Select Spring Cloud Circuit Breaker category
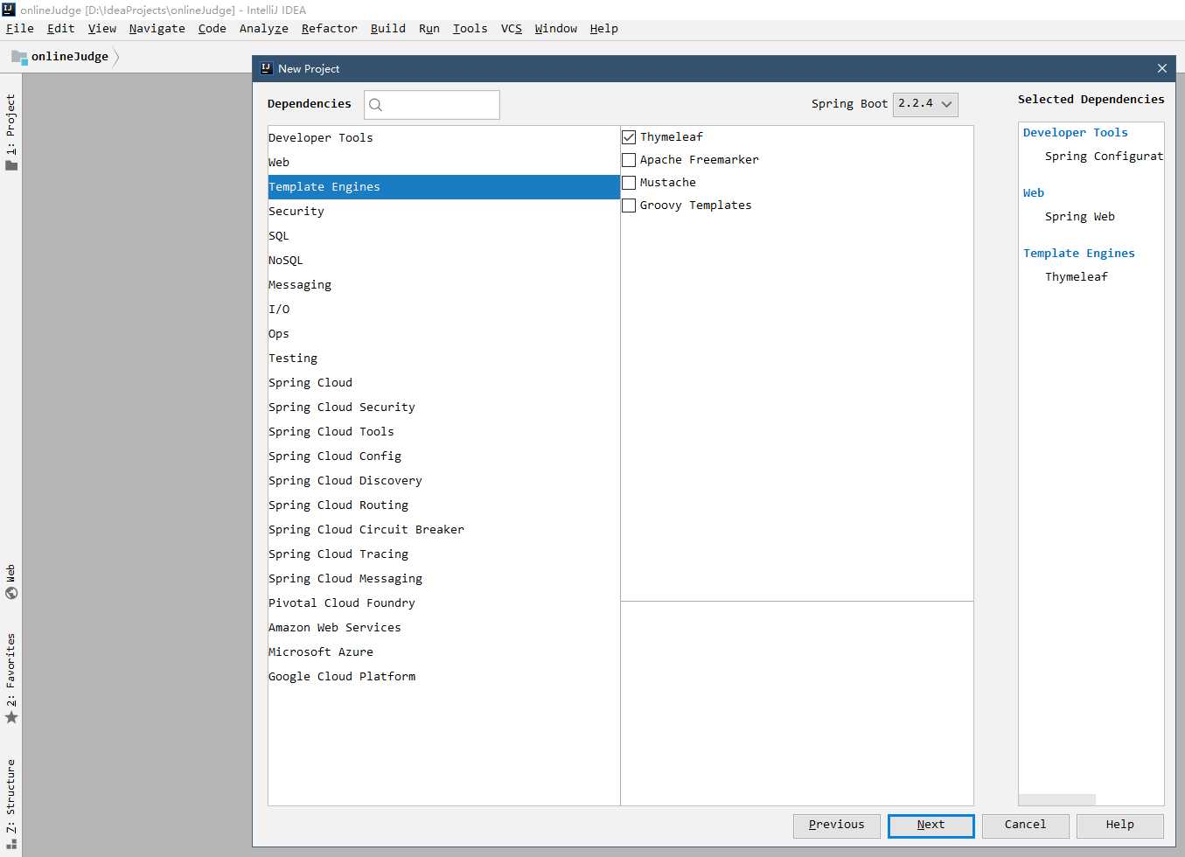1185x857 pixels. (443, 530)
